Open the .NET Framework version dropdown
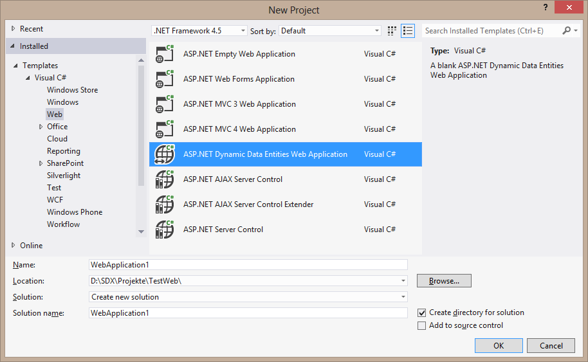 pos(199,31)
